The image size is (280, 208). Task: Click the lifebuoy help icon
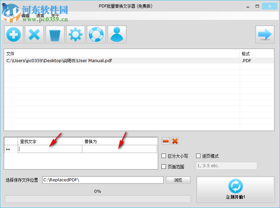pyautogui.click(x=96, y=34)
